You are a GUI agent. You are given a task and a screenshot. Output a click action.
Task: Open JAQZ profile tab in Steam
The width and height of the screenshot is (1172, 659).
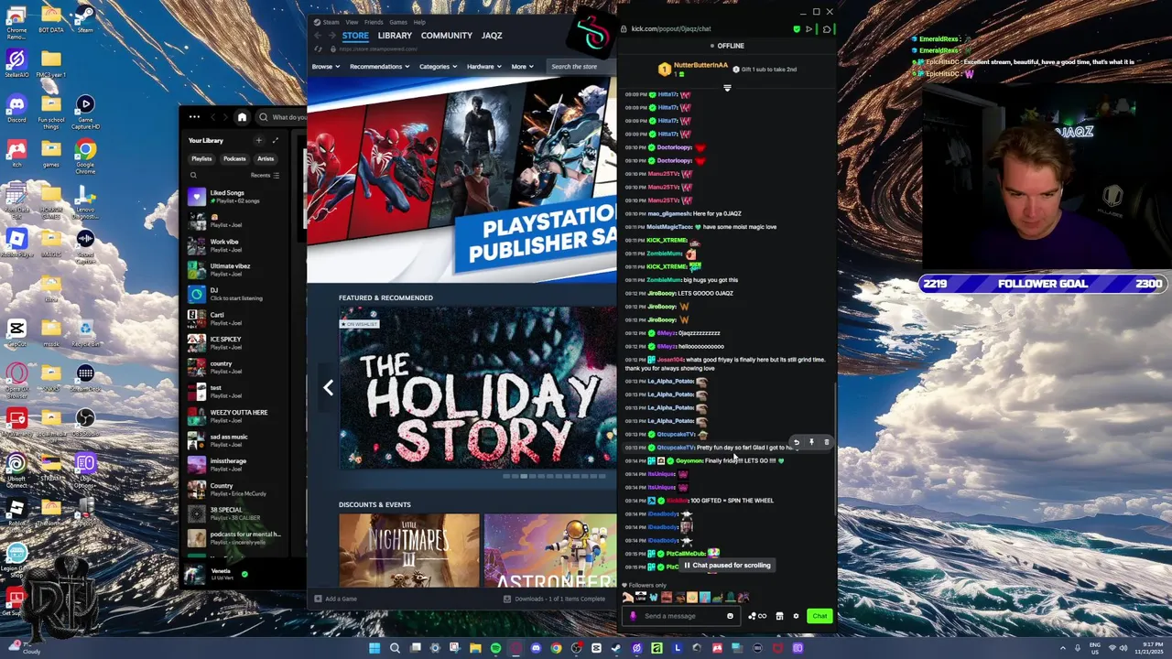pos(492,36)
